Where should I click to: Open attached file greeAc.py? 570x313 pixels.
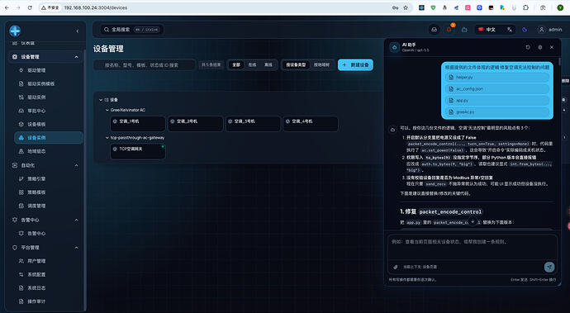pos(497,112)
